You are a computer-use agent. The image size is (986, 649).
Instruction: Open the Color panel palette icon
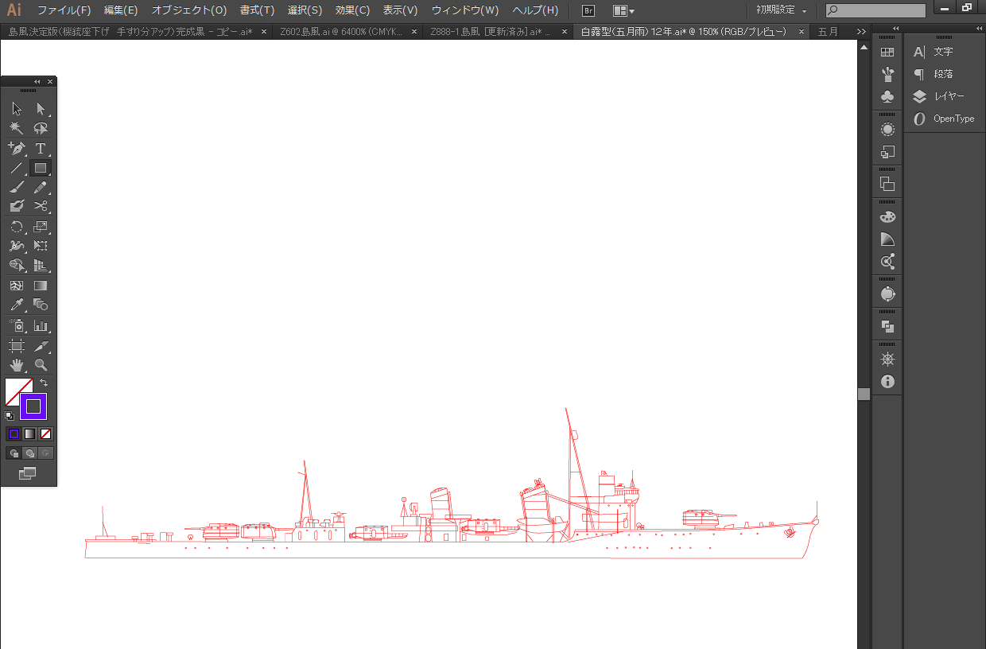[887, 216]
